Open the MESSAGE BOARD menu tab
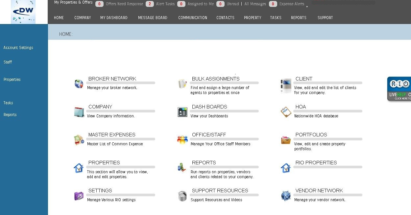The height and width of the screenshot is (215, 411). (x=153, y=18)
